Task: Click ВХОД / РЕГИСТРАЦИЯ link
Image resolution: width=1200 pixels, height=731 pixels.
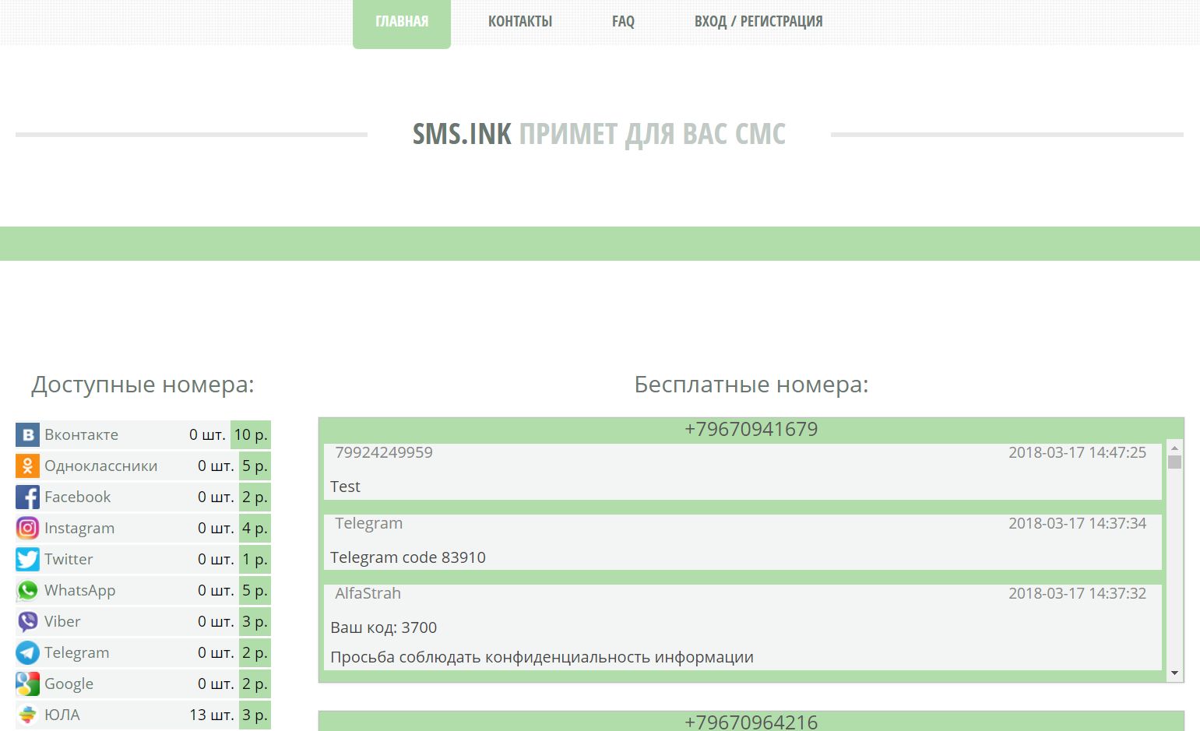Action: (758, 22)
